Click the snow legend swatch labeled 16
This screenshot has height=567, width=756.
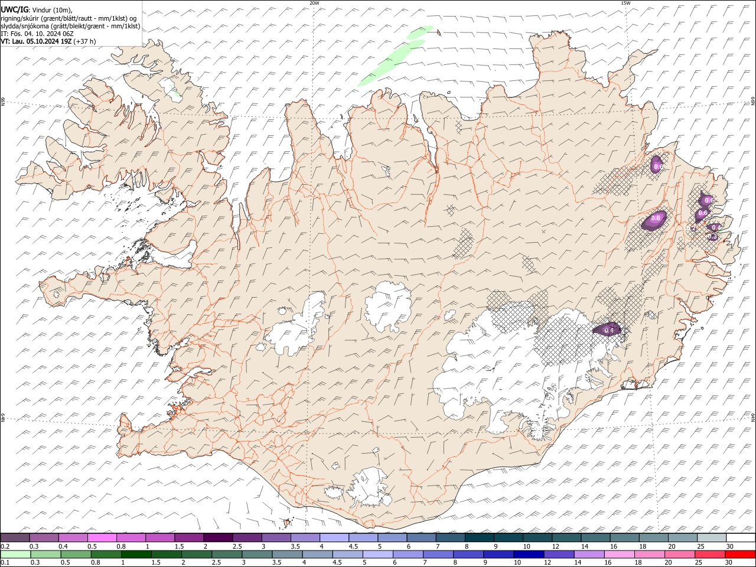click(624, 537)
